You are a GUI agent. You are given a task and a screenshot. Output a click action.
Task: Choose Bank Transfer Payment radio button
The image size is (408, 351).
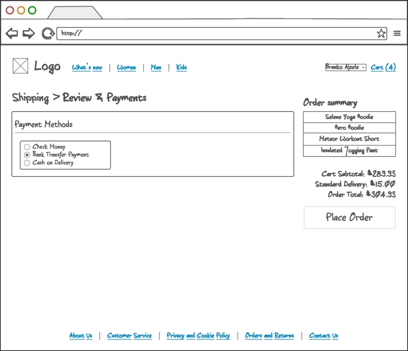(27, 155)
